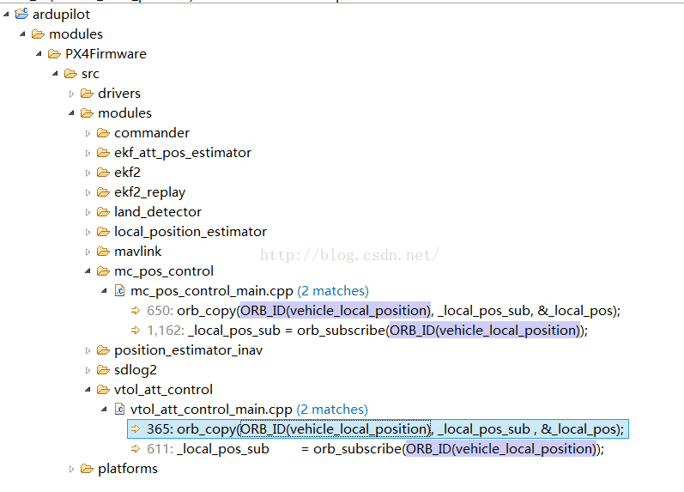Click the ekf_att_pos_estimator folder icon
This screenshot has width=684, height=492.
pyautogui.click(x=103, y=152)
